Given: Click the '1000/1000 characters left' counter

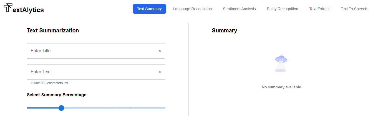Looking at the screenshot, I should click(49, 83).
